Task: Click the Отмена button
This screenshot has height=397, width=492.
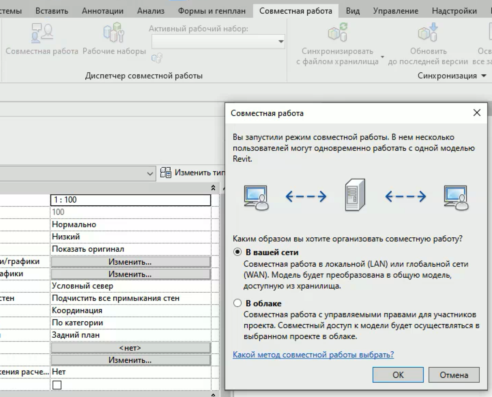Action: [454, 375]
